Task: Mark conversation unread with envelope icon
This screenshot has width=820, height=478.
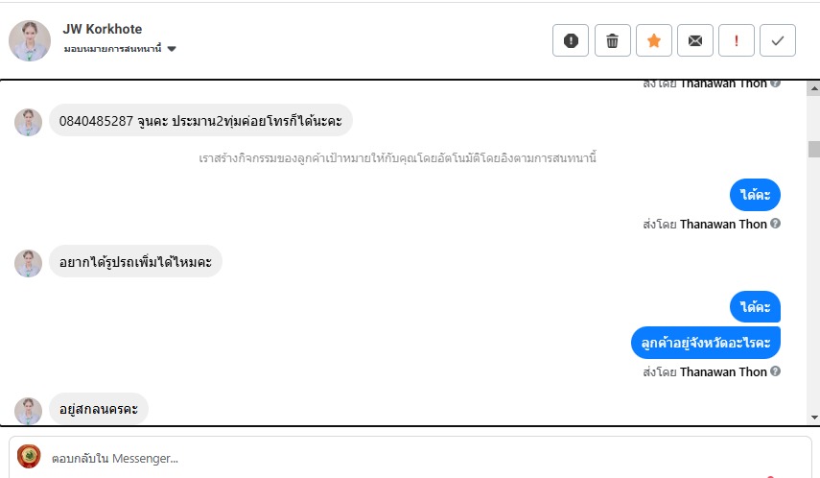Action: tap(695, 40)
